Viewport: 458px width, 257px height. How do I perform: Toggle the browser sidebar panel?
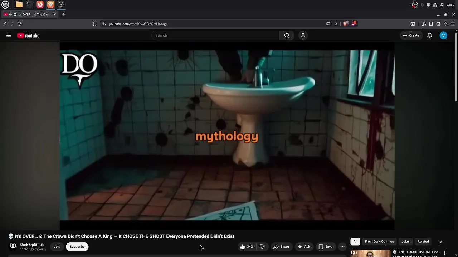[431, 24]
